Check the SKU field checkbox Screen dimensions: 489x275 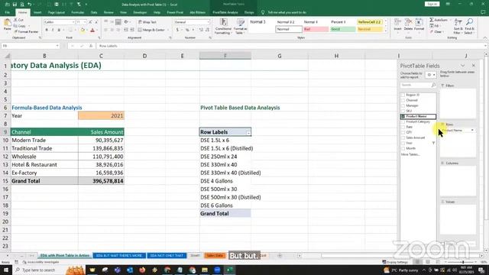pos(403,111)
